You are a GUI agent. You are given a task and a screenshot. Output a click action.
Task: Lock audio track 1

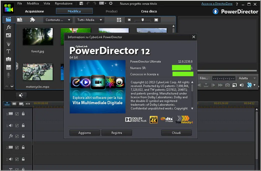coord(23,126)
